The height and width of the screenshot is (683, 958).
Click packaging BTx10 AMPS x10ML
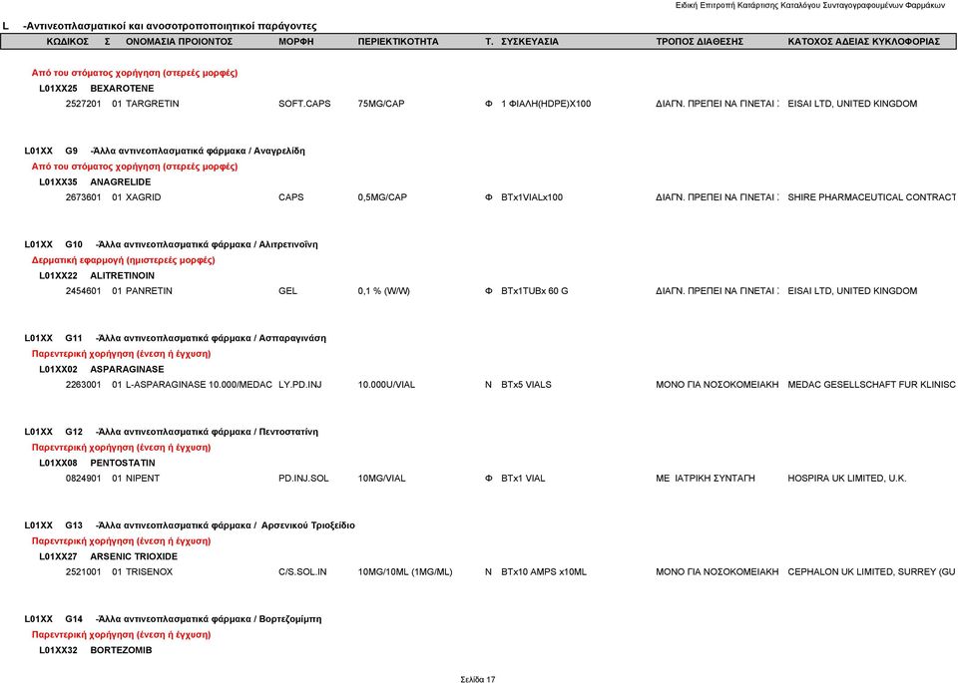544,572
